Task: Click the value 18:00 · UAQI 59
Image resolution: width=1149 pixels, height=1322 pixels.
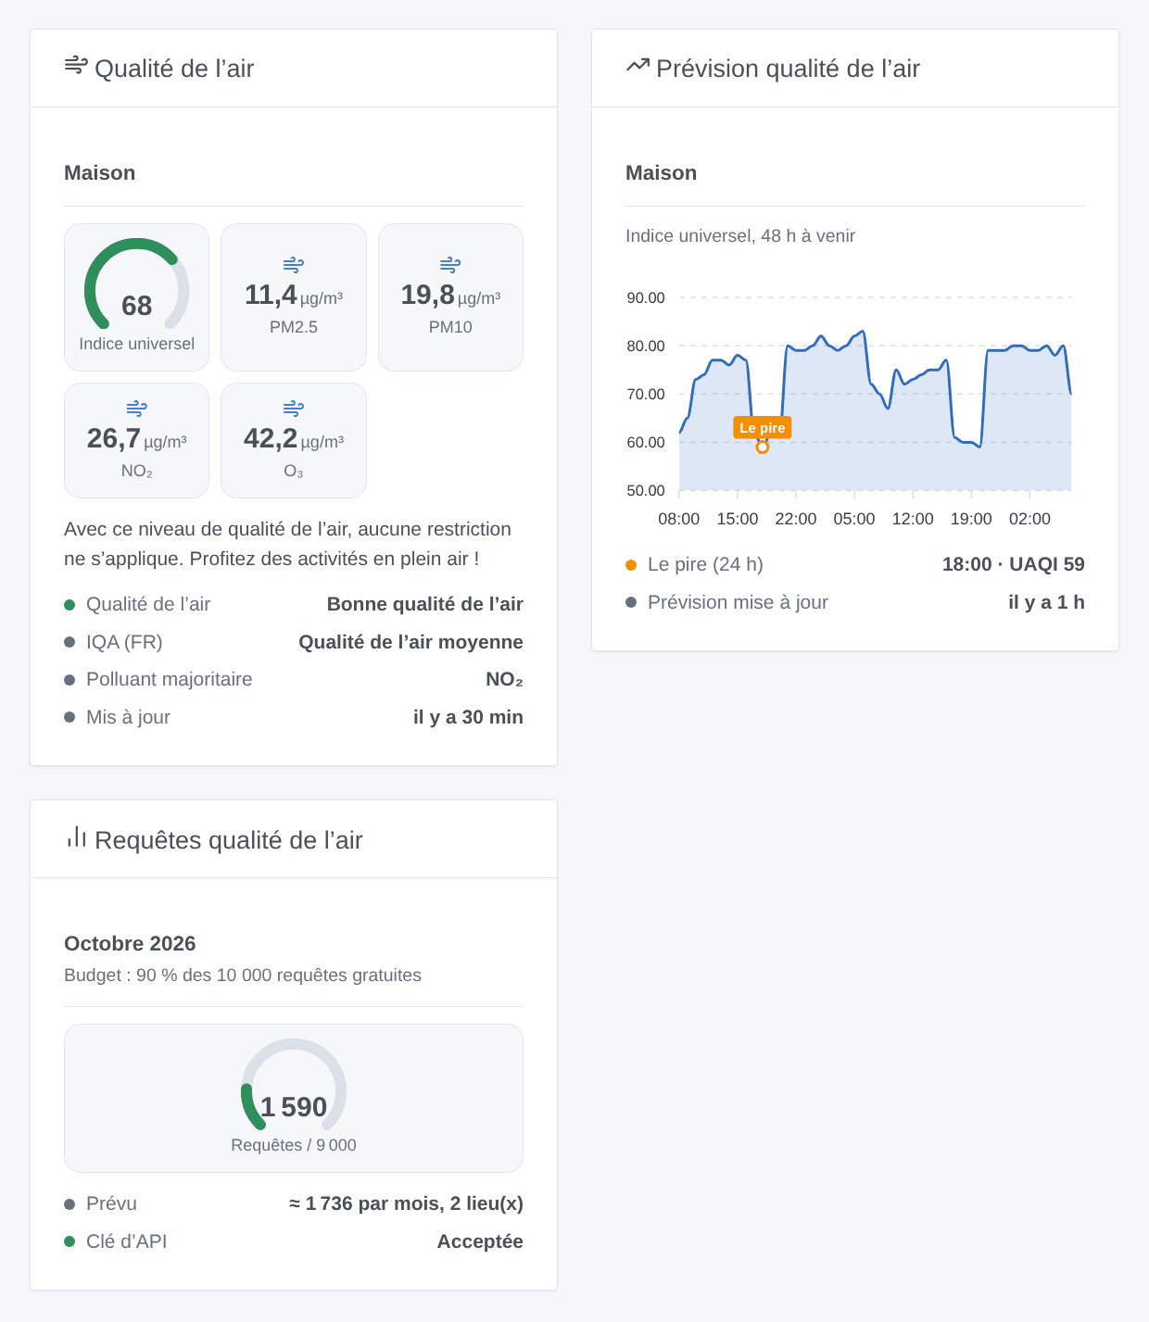Action: coord(1014,564)
